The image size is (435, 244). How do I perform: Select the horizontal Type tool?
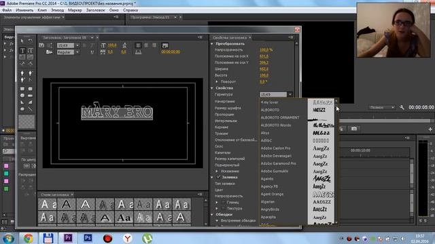pos(22,50)
